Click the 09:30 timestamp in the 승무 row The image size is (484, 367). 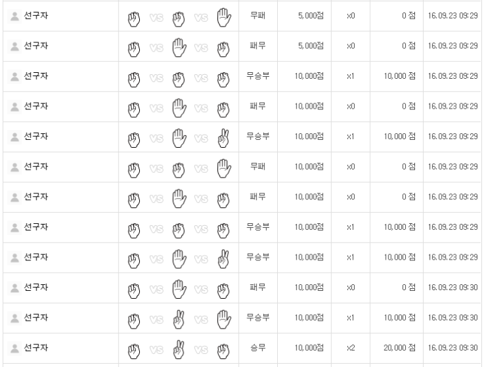pos(453,348)
